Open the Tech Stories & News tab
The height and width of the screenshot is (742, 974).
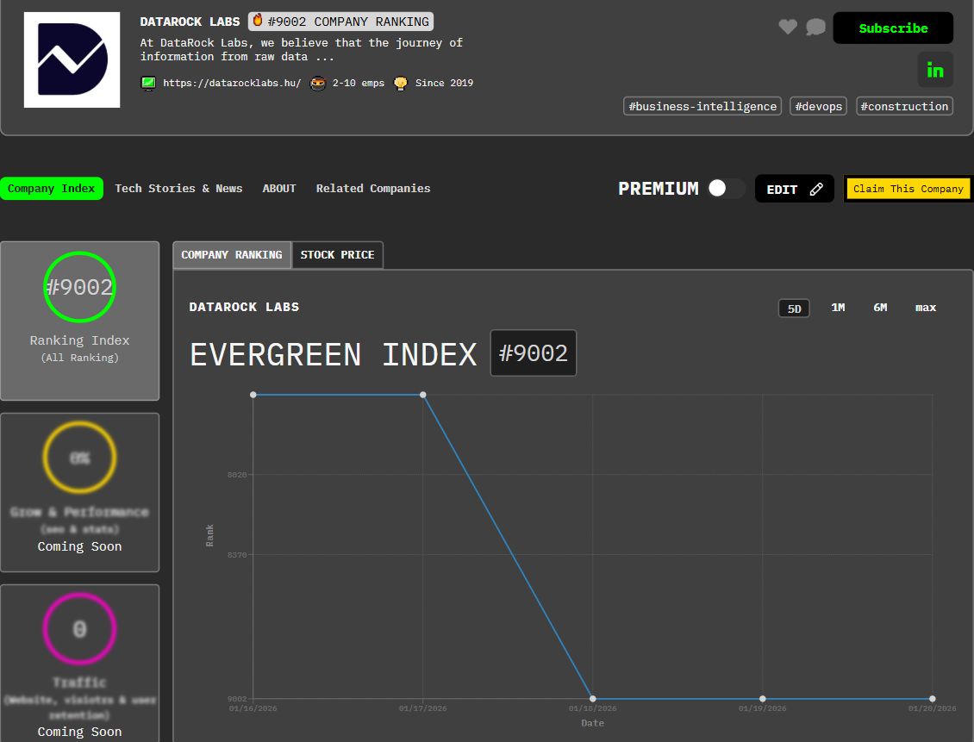(x=178, y=189)
